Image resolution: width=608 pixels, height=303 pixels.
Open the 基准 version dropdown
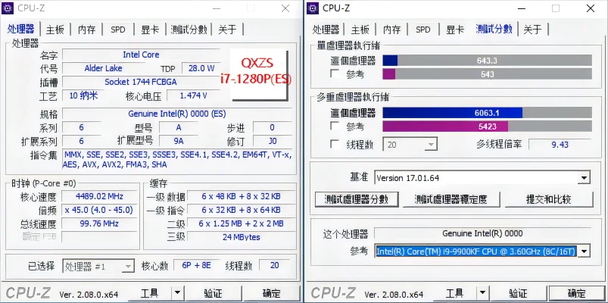coord(583,178)
